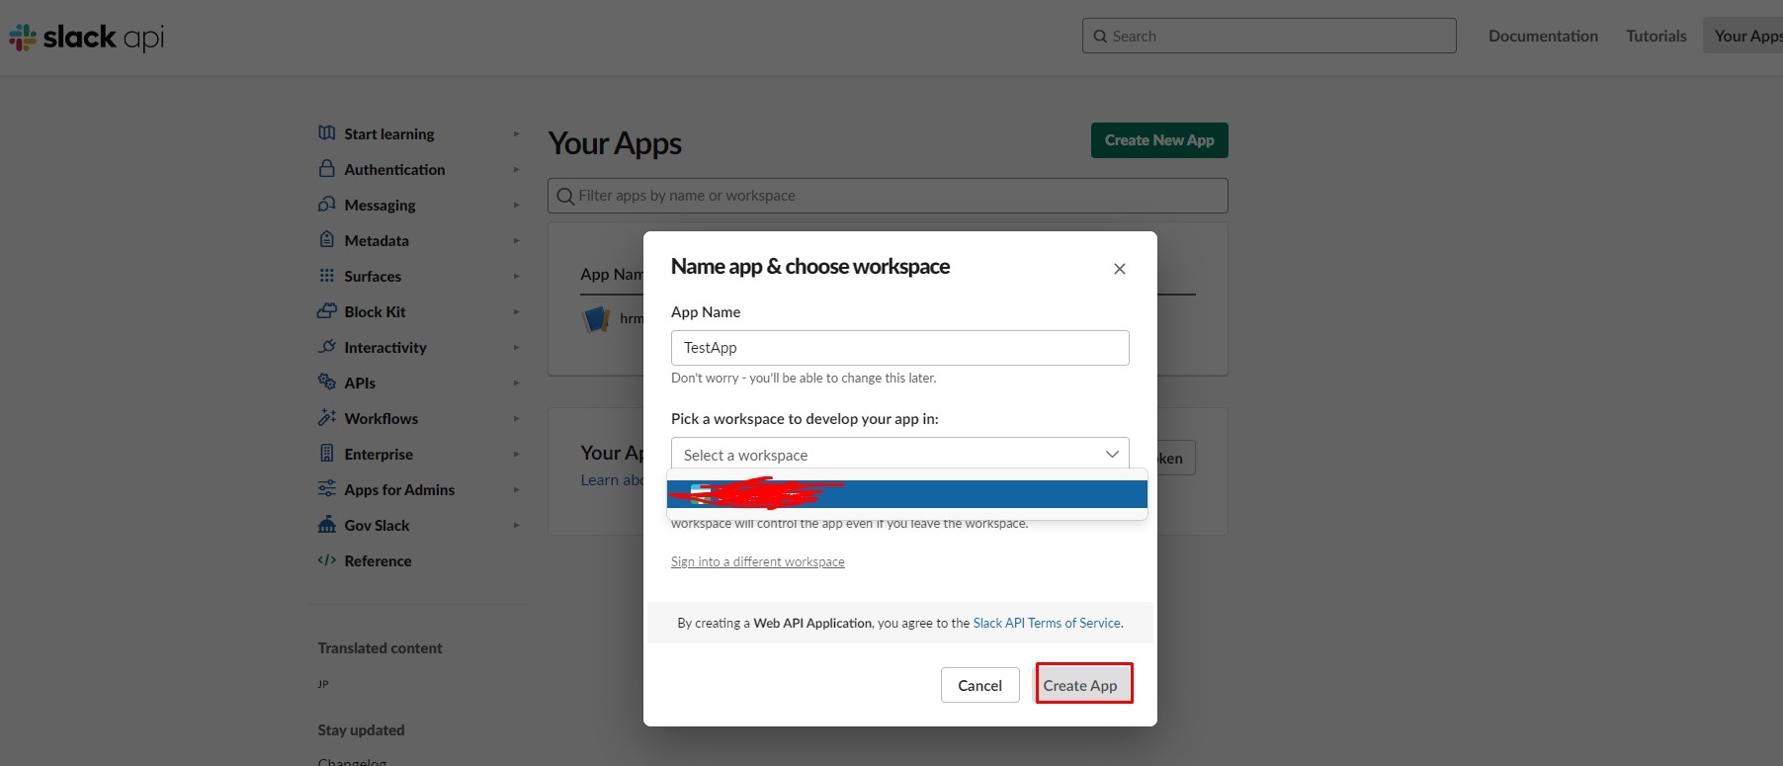Expand APIs sidebar arrow

[516, 383]
